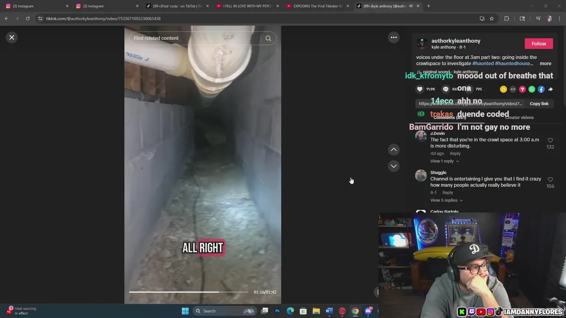
Task: Mute the kyle anthony tab via its speaker icon
Action: click(x=411, y=6)
